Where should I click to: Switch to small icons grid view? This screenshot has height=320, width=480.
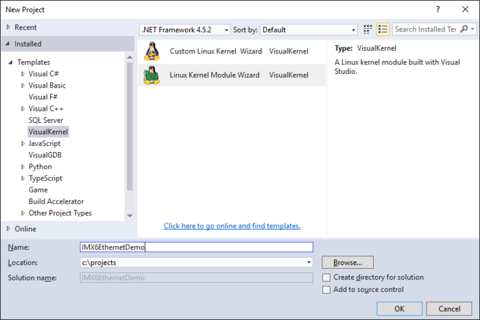pos(368,29)
